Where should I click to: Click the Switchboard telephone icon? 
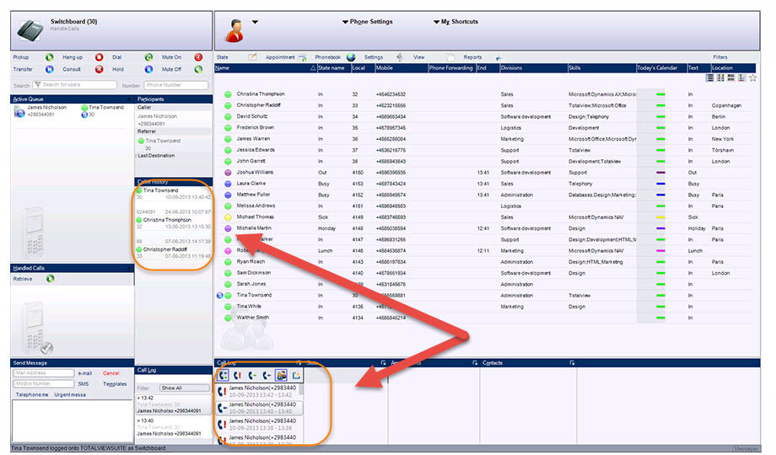coord(30,30)
